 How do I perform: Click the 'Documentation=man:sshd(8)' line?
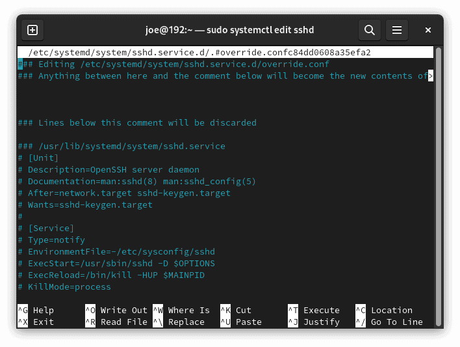pyautogui.click(x=137, y=182)
